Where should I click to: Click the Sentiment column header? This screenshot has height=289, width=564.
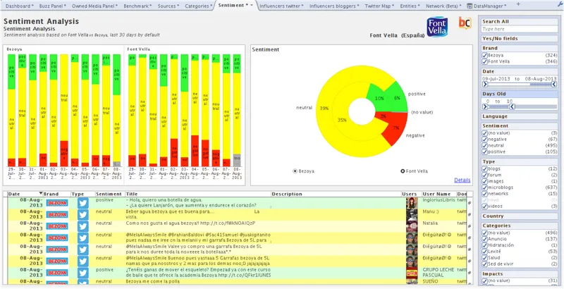(110, 194)
